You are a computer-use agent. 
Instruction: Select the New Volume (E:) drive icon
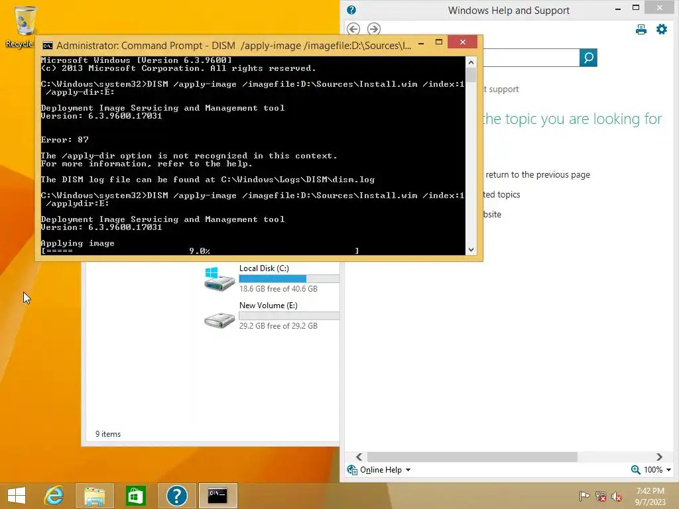219,320
